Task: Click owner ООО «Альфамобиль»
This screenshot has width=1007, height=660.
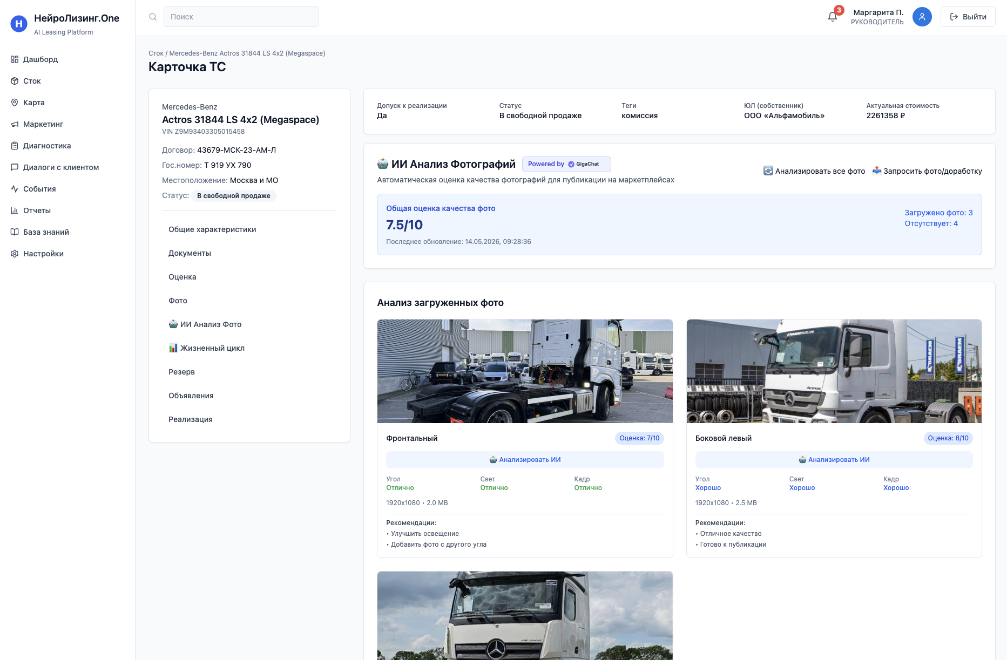Action: (785, 115)
